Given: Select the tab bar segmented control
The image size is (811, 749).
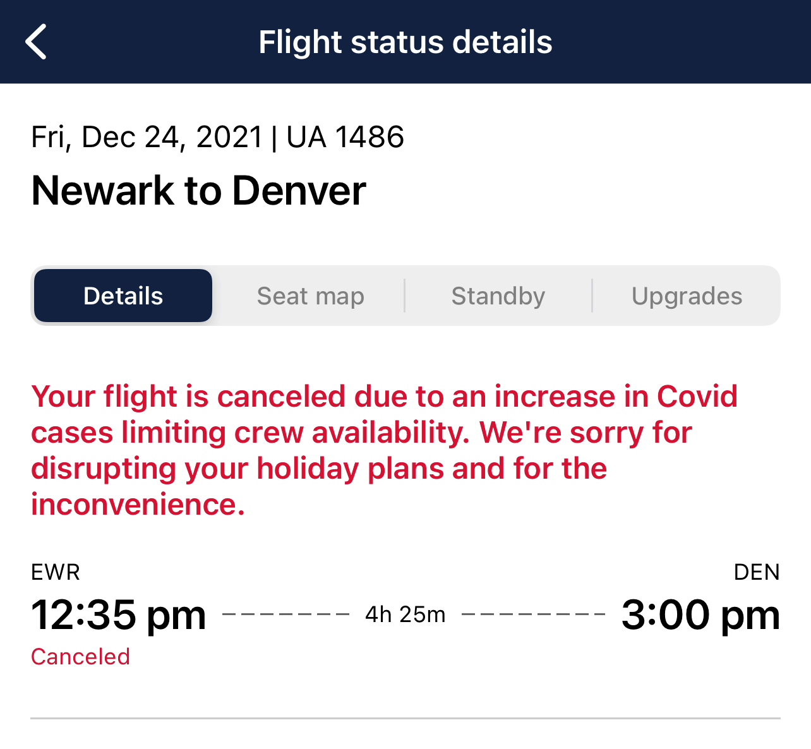Looking at the screenshot, I should pyautogui.click(x=405, y=295).
